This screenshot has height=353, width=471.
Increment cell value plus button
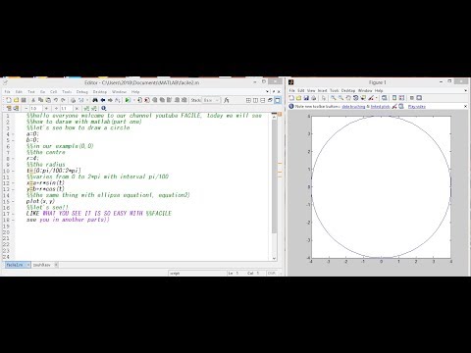click(x=46, y=108)
